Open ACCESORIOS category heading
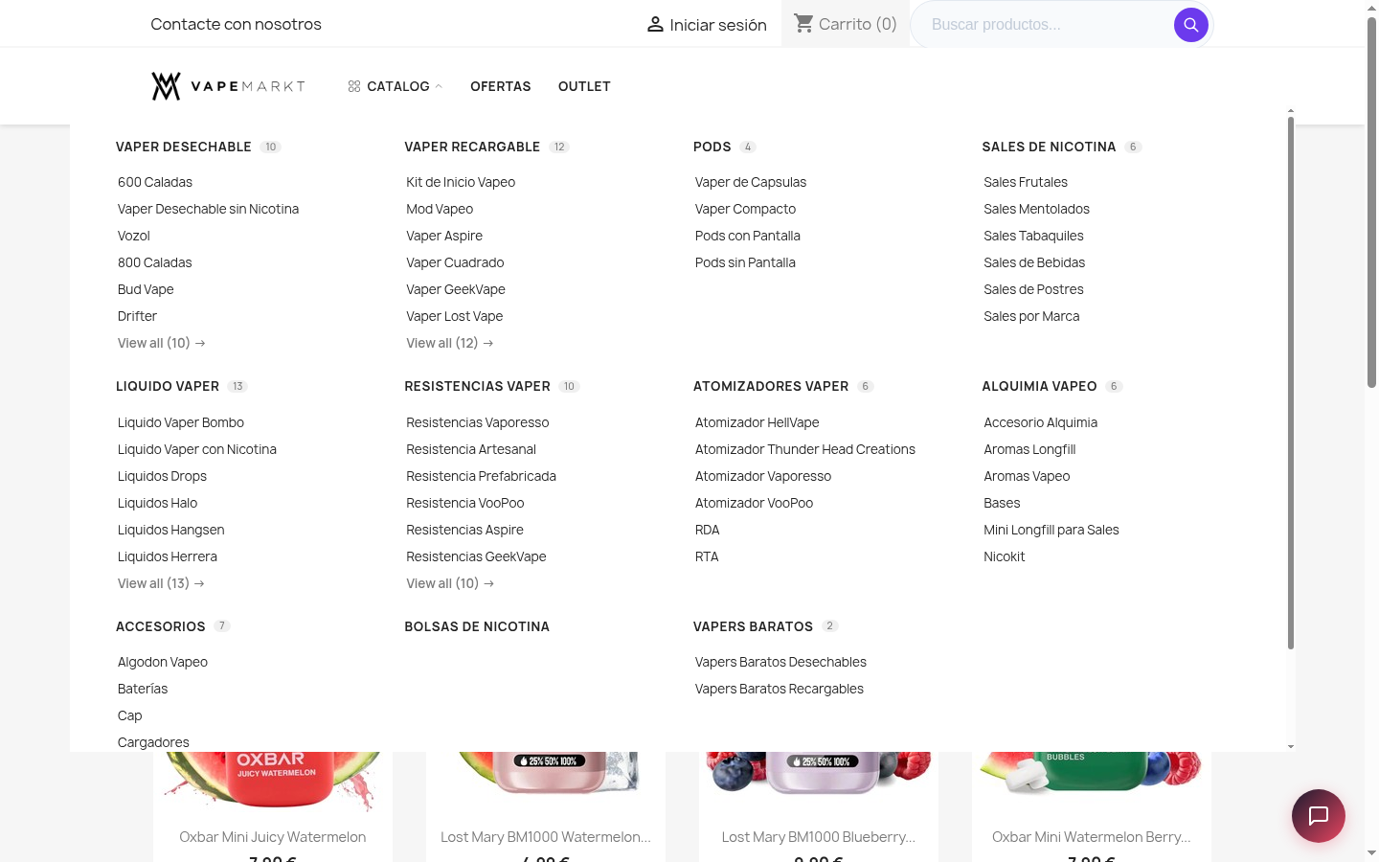1379x862 pixels. click(x=161, y=626)
